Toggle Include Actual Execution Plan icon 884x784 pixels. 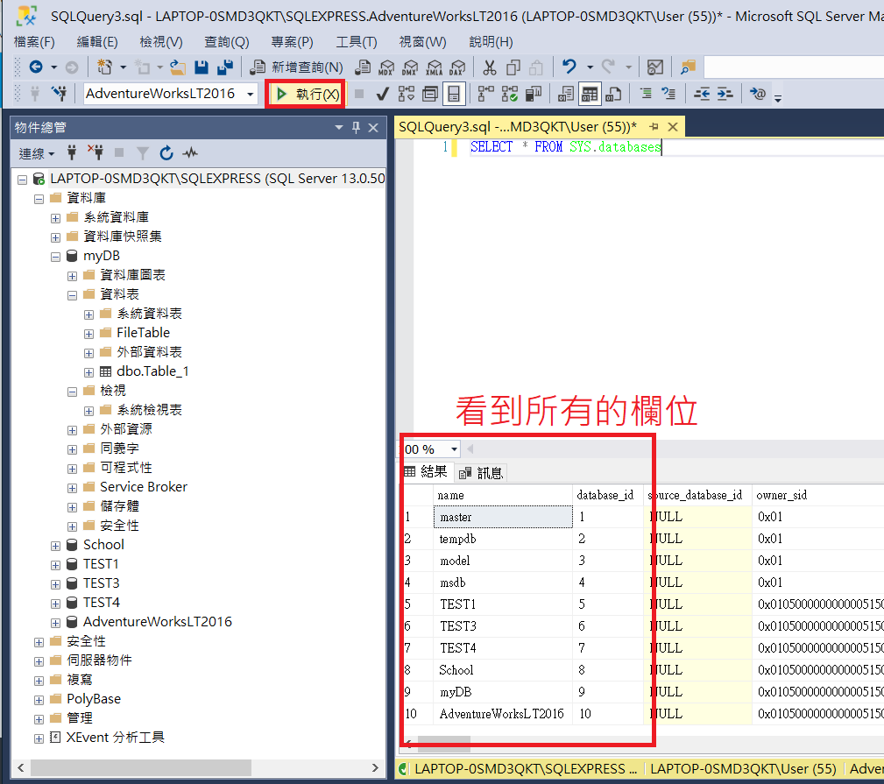(x=485, y=94)
